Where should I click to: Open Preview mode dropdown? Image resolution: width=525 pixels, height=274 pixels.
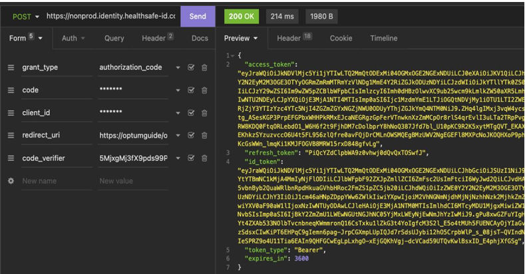coord(241,38)
